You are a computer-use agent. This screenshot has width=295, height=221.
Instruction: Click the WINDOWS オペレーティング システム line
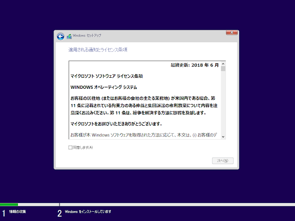(x=104, y=87)
